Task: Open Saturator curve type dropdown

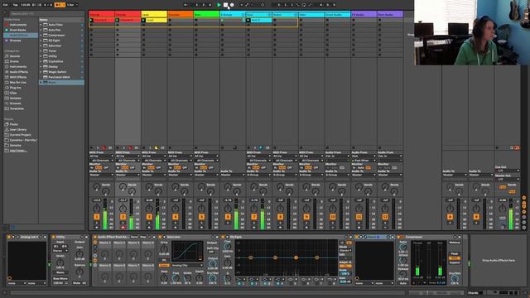Action: 187,266
